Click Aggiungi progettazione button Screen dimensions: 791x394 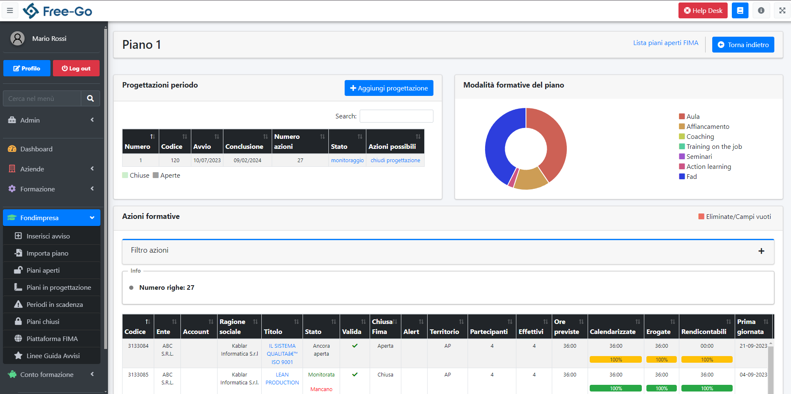389,88
